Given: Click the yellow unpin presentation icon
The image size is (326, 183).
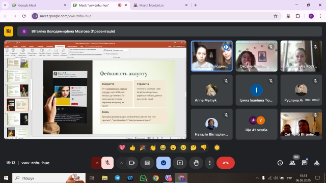Looking at the screenshot, I should click(x=9, y=32).
